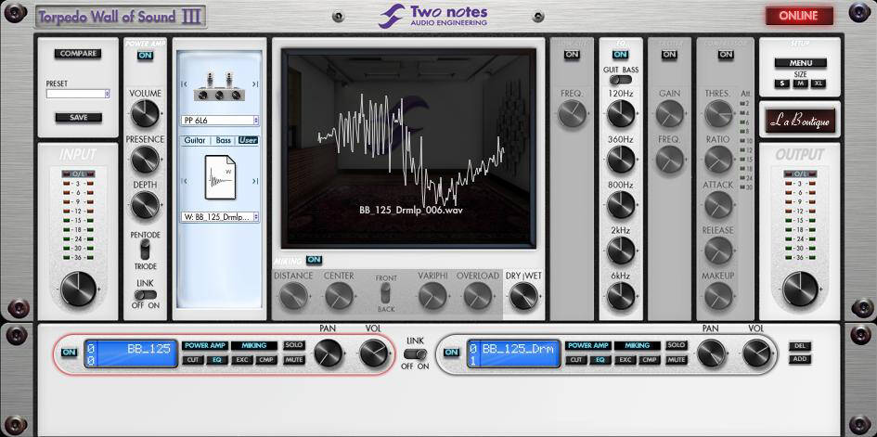Set interface size to M

pos(800,84)
